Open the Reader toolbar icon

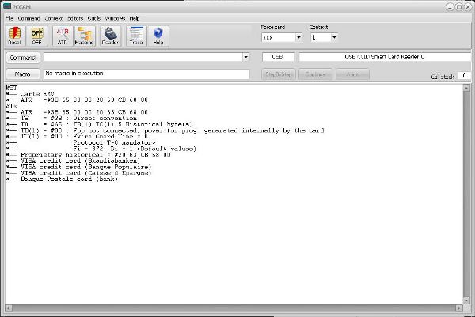pos(110,36)
